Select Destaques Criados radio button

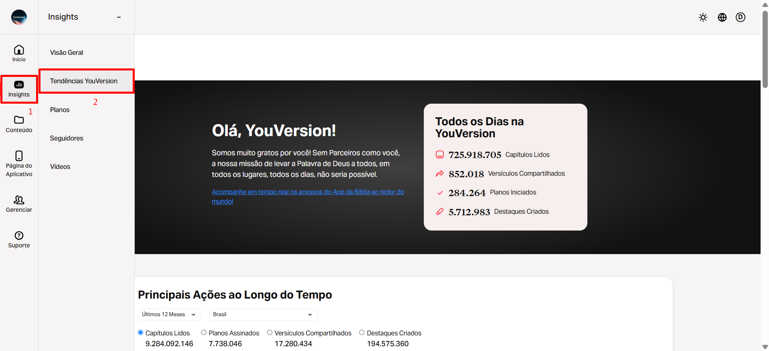(x=362, y=333)
